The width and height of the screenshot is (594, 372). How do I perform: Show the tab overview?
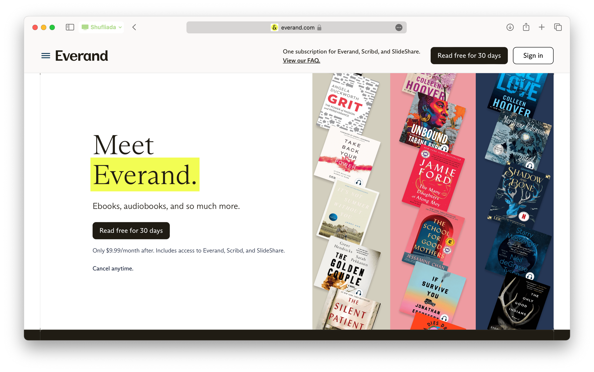[x=558, y=27]
